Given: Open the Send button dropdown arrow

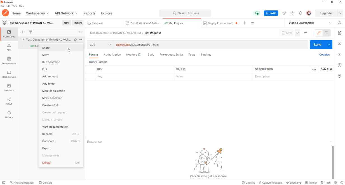Looking at the screenshot, I should (x=329, y=45).
